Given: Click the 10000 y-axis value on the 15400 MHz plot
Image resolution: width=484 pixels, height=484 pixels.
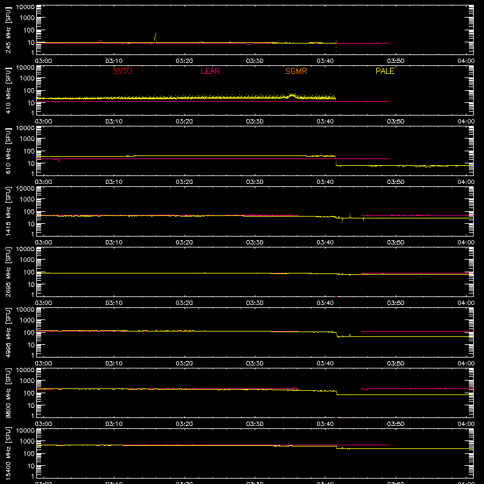Looking at the screenshot, I should [25, 431].
